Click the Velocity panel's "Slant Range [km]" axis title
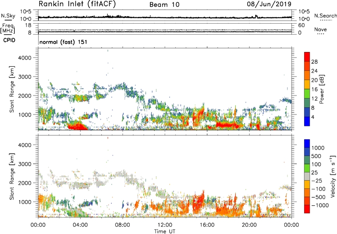The image size is (337, 234). click(x=12, y=177)
